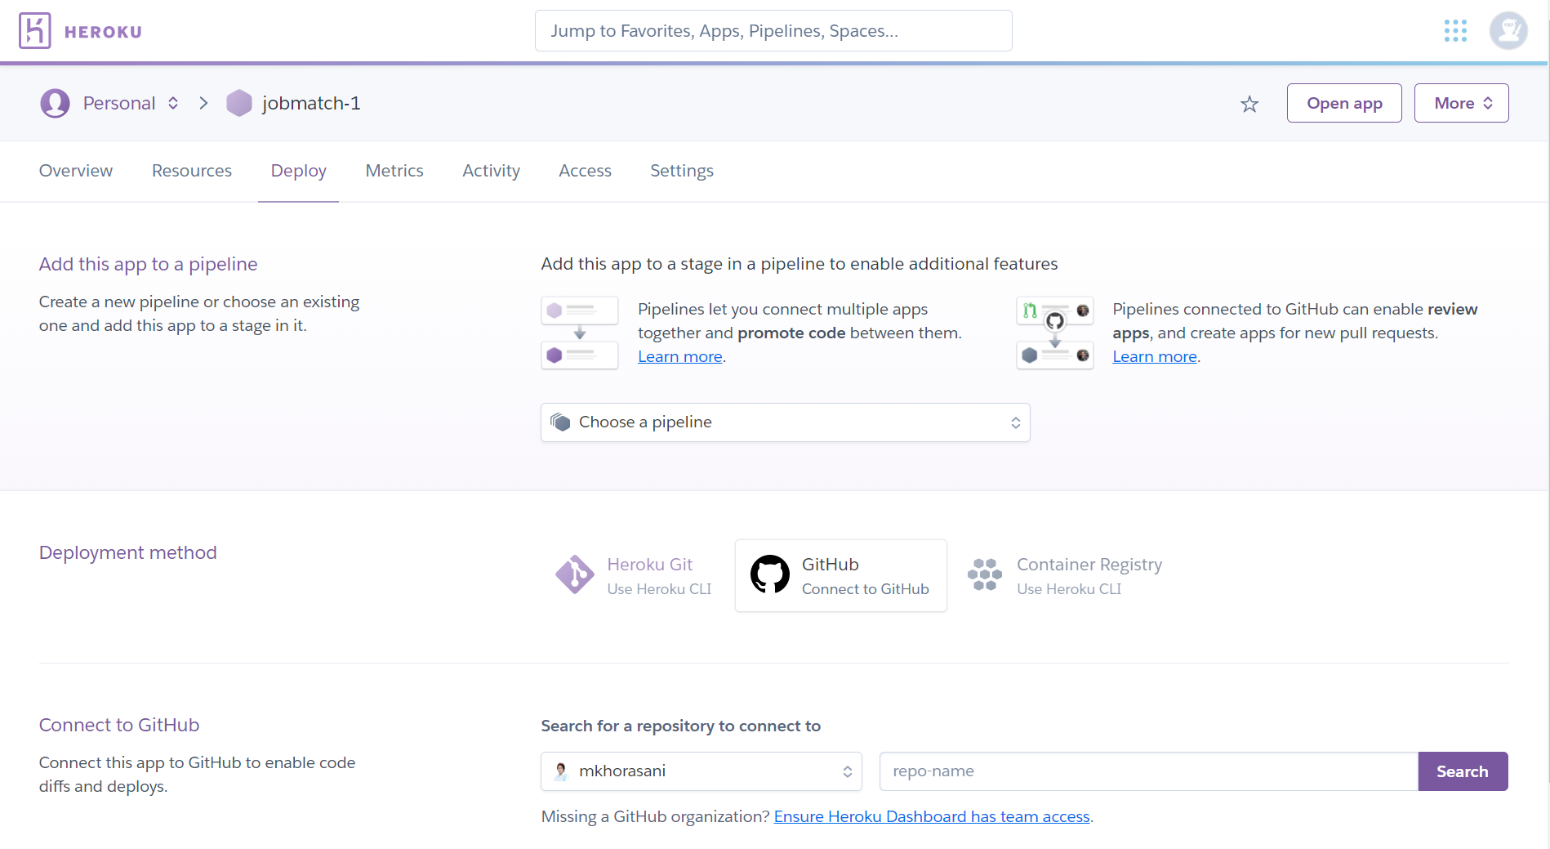1550x849 pixels.
Task: Click the jobmatch-1 app hexagon icon
Action: pyautogui.click(x=239, y=103)
